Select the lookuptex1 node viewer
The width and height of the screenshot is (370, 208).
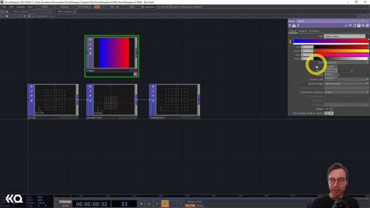[x=177, y=99]
